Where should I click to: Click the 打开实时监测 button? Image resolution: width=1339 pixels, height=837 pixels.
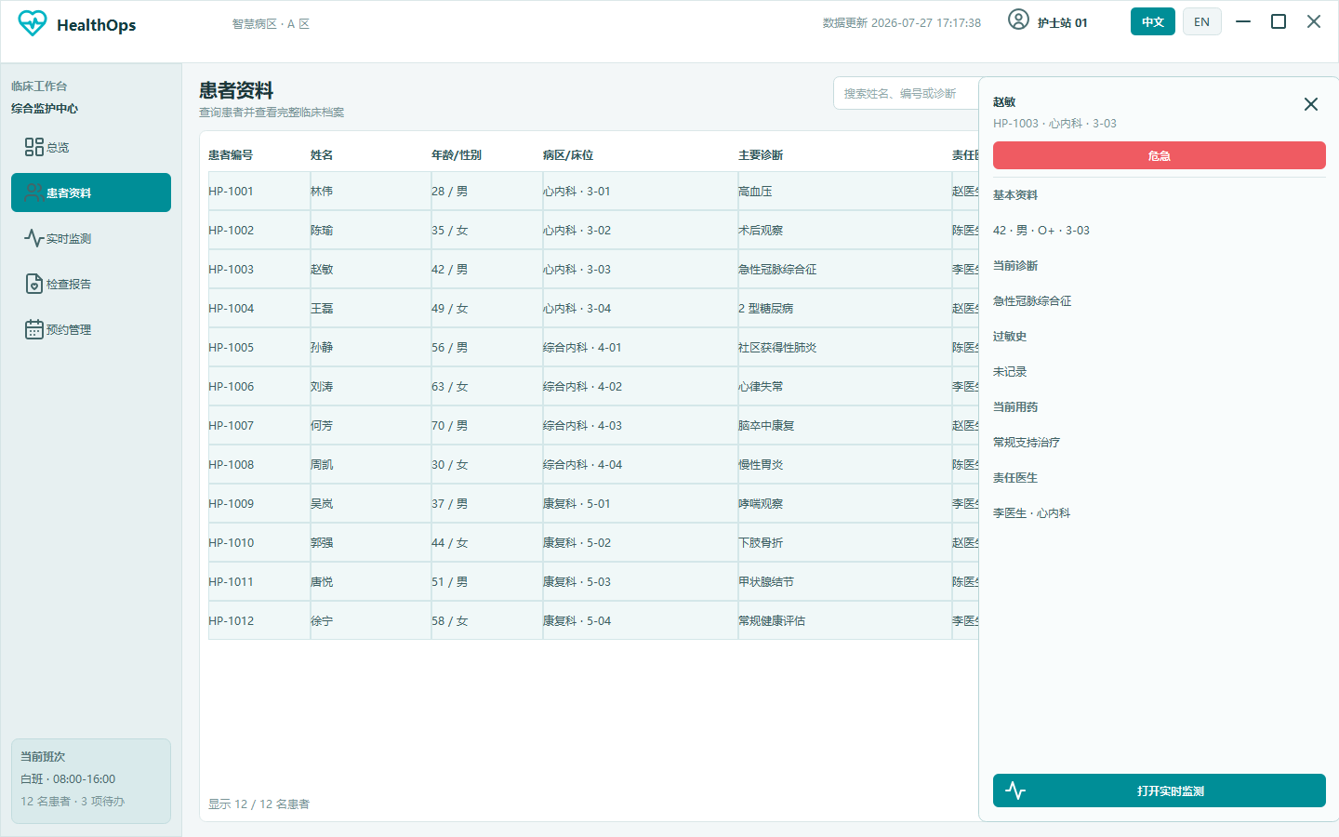(1160, 790)
